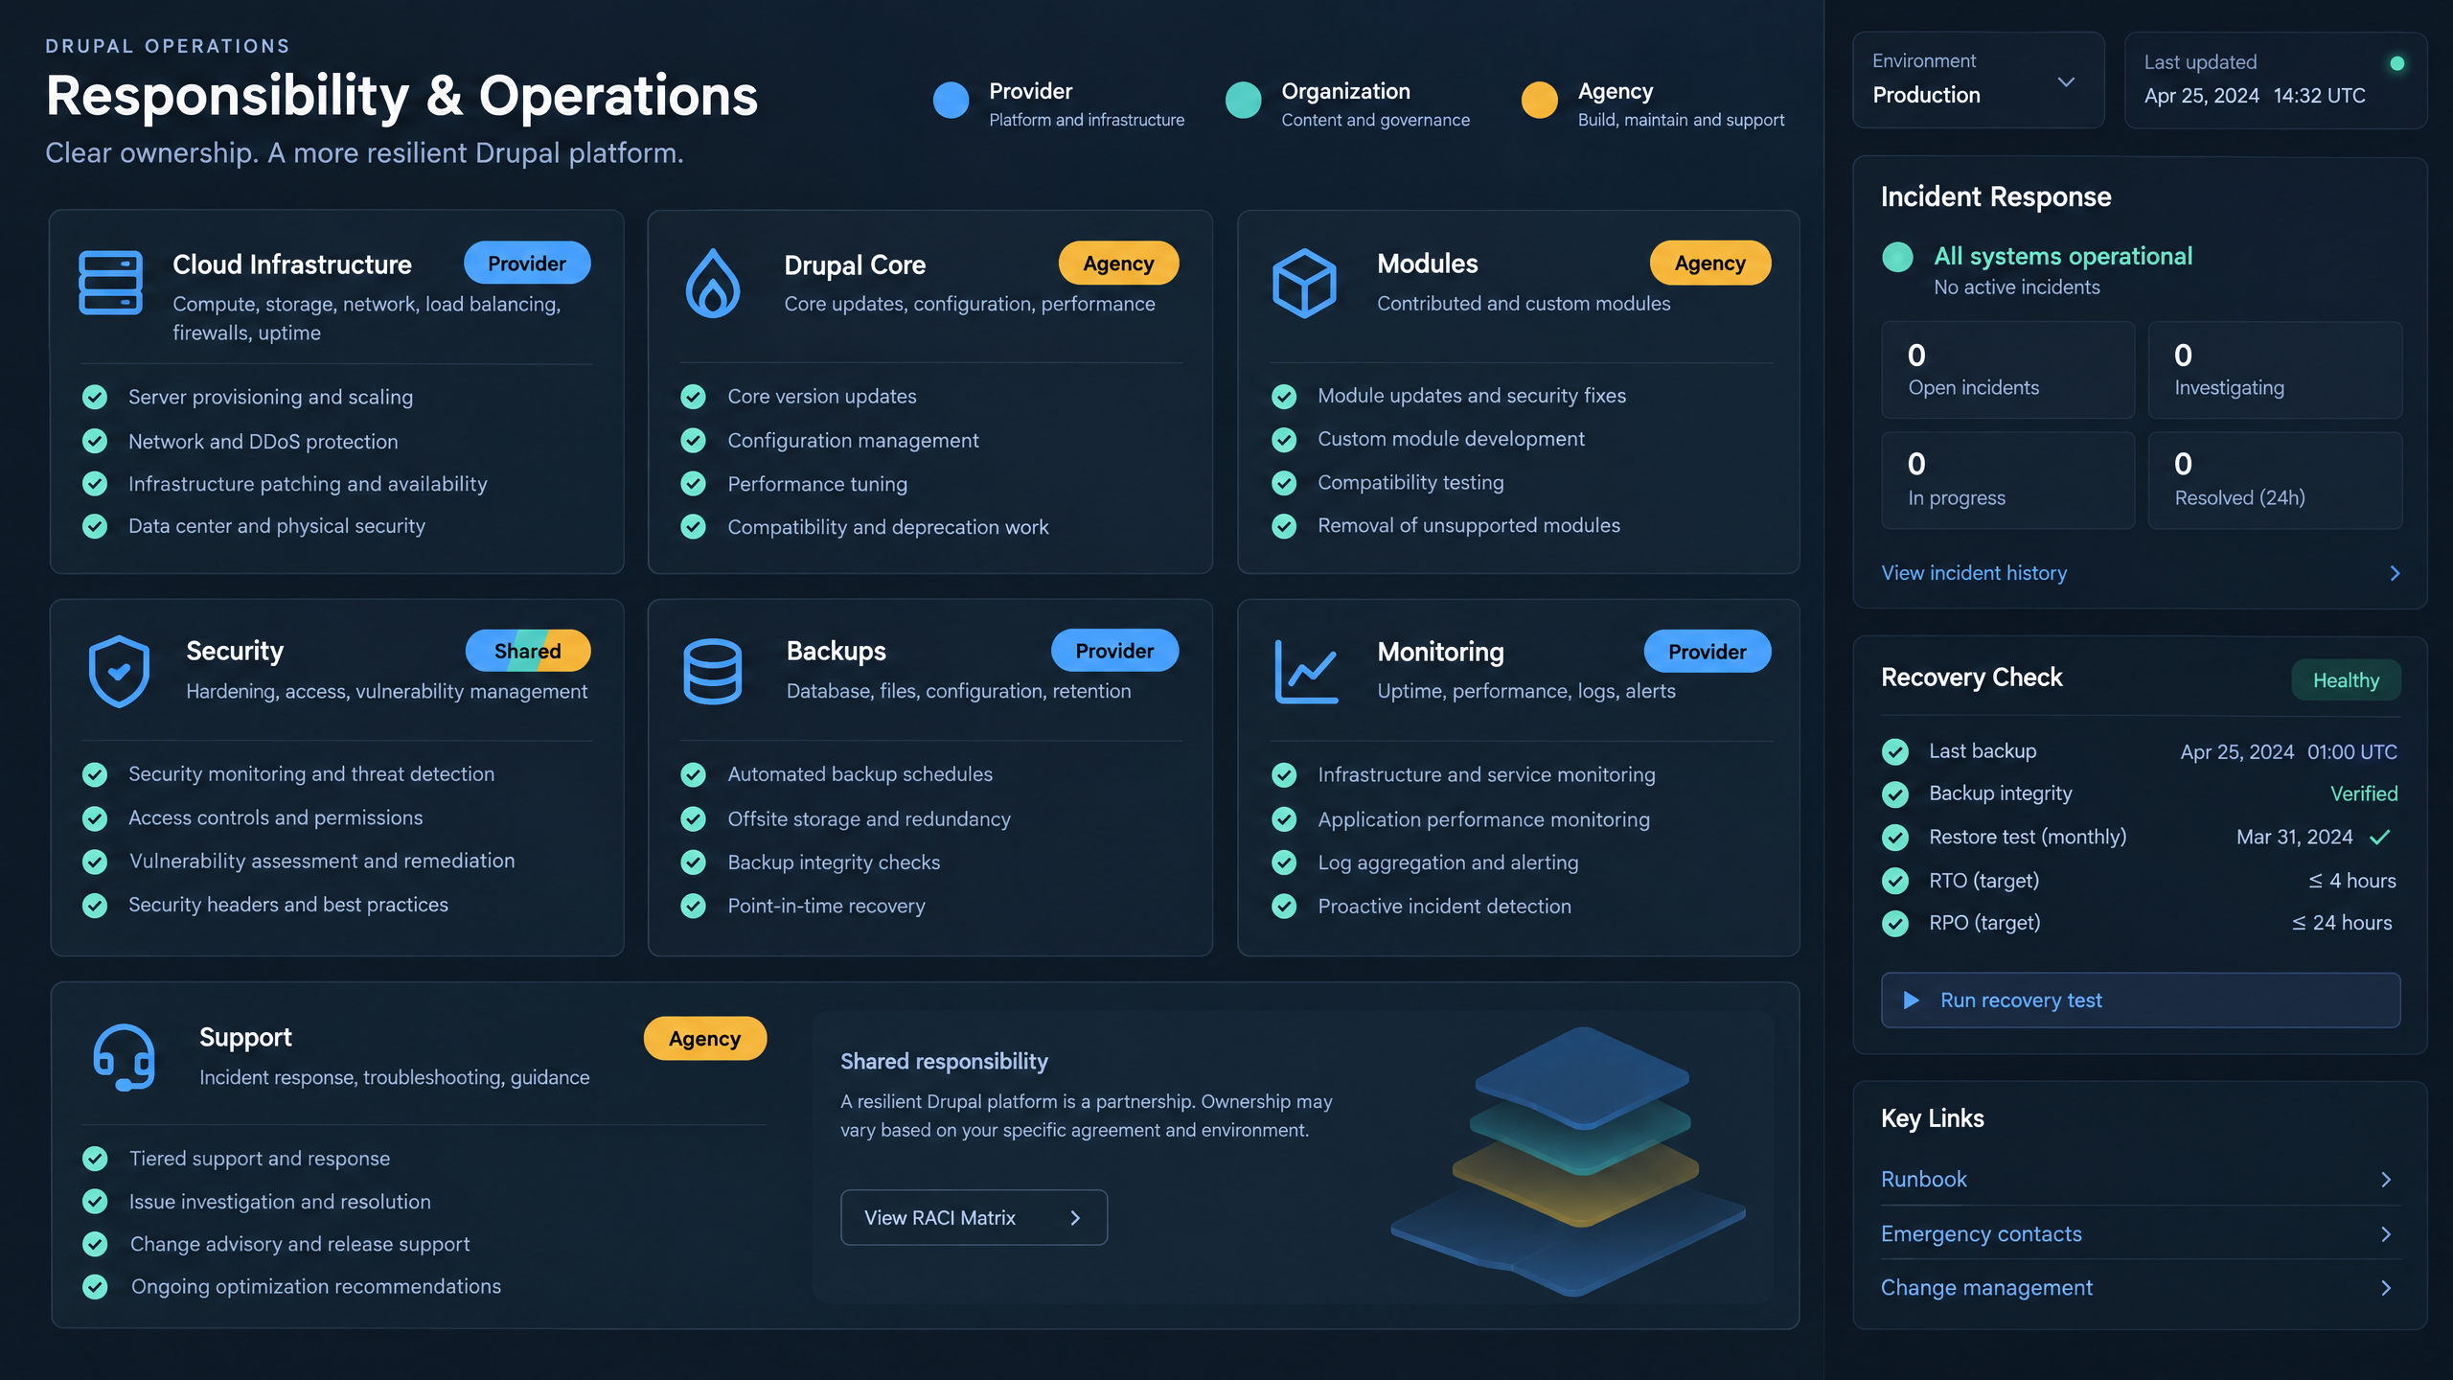The image size is (2453, 1380).
Task: Click the Modules cube icon
Action: click(1303, 284)
